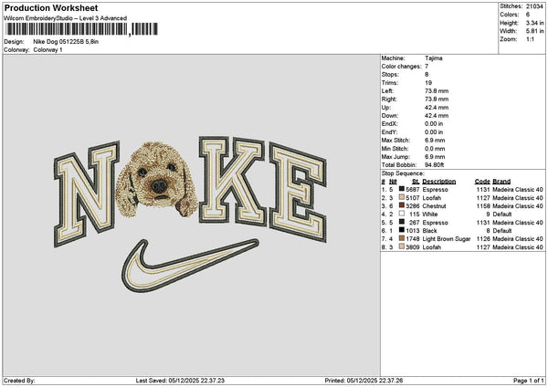Click the Stitches value '21034'

pyautogui.click(x=534, y=6)
